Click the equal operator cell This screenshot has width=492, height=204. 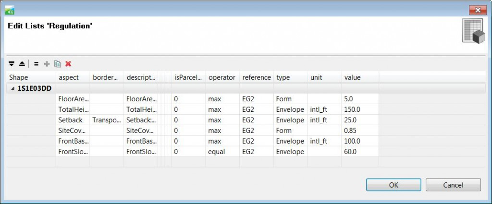click(x=222, y=152)
